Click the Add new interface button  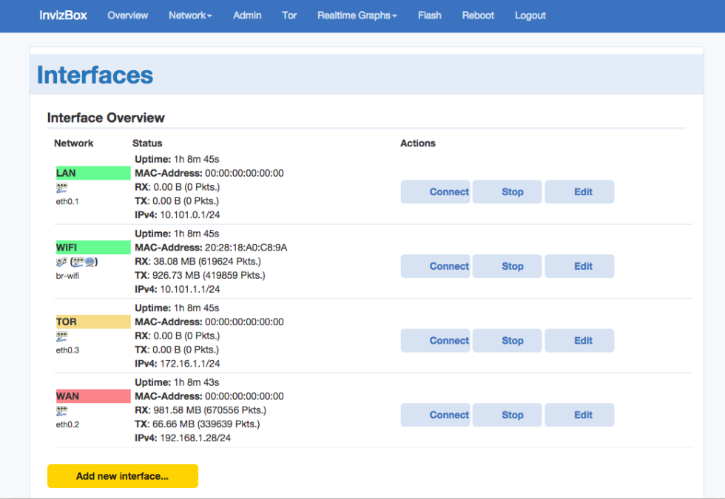point(122,476)
